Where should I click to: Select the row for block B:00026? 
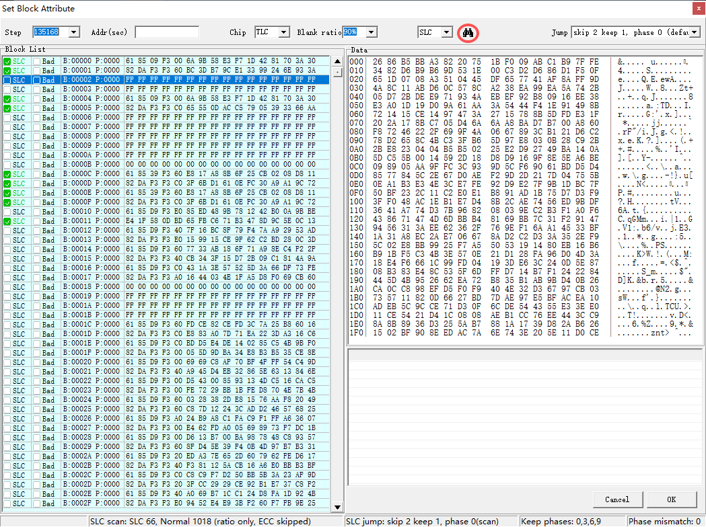[167, 419]
